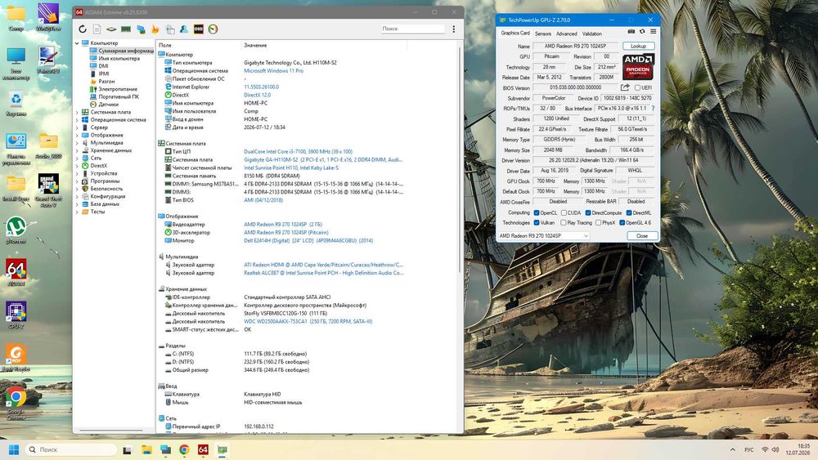The image size is (818, 460).
Task: Switch to GPU-Z via taskbar icon
Action: tap(222, 449)
